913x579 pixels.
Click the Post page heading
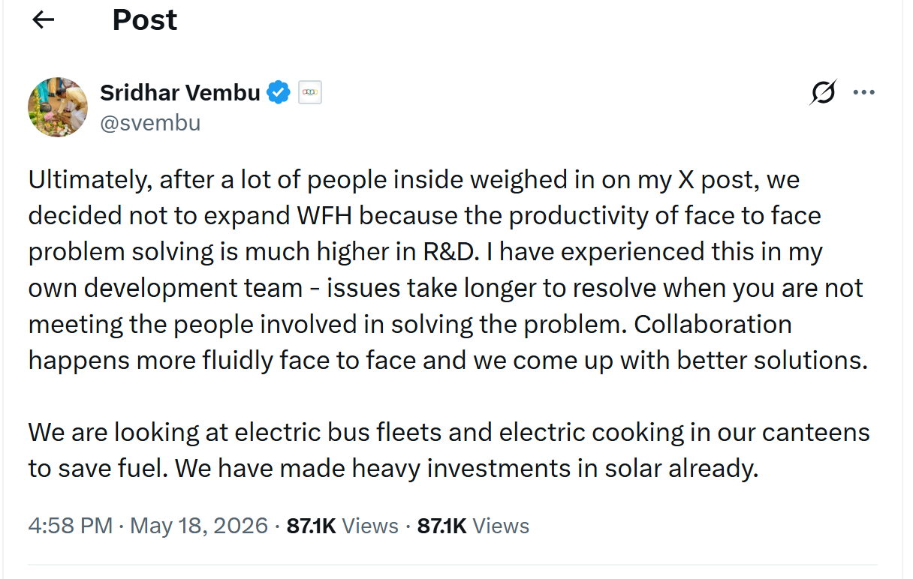(145, 19)
